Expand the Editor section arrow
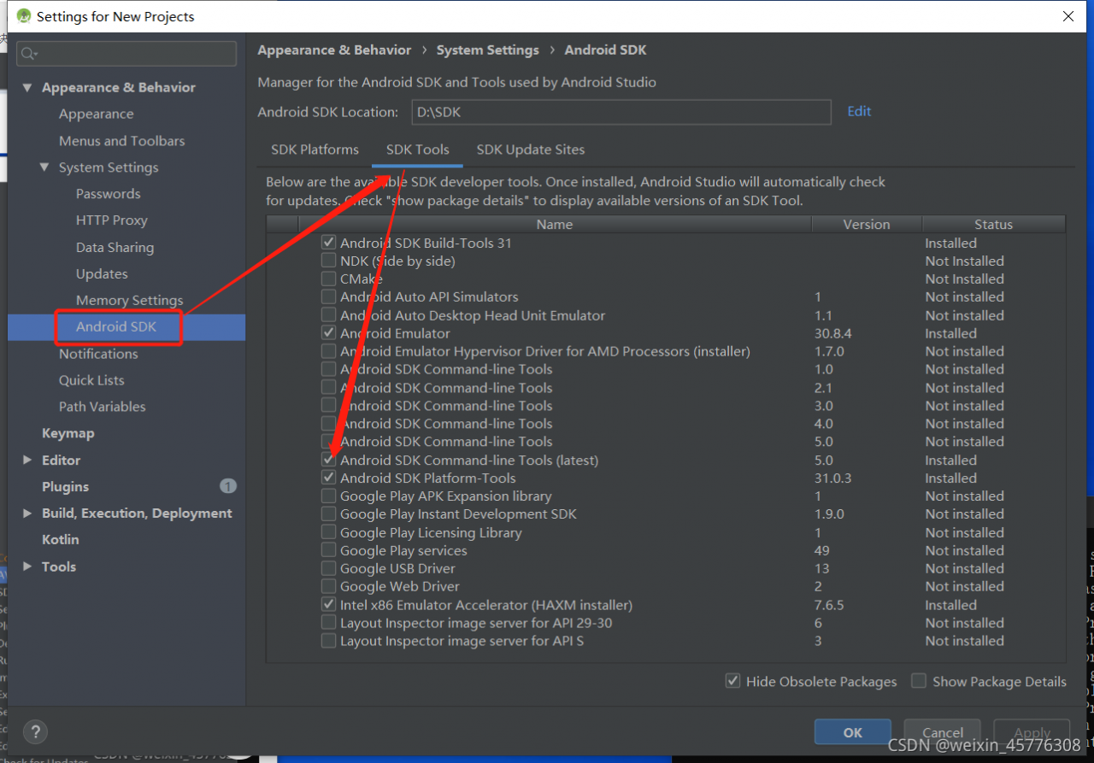 27,460
